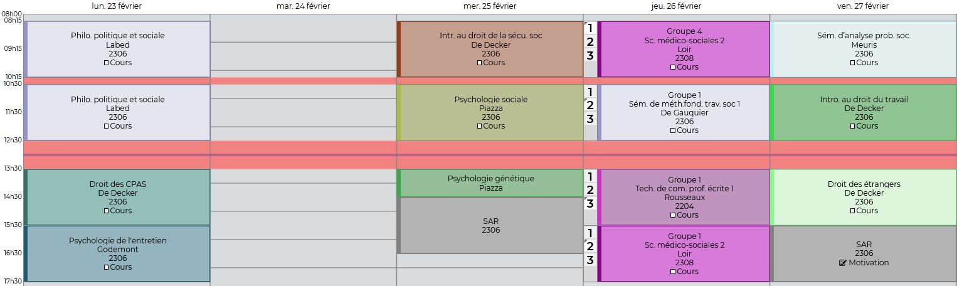957x286 pixels.
Task: Click the Cours icon in Psychologie de l'entretien
Action: pos(106,267)
